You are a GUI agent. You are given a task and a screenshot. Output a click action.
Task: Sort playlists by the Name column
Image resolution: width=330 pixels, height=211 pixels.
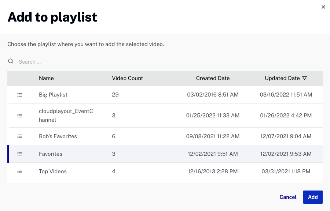(x=46, y=78)
